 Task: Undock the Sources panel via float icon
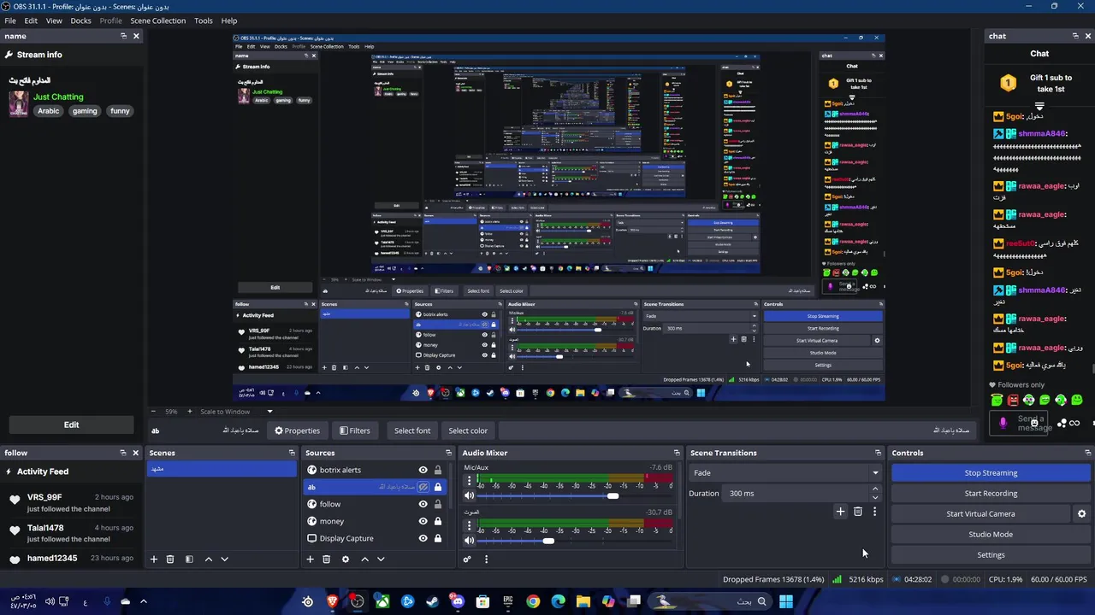448,453
